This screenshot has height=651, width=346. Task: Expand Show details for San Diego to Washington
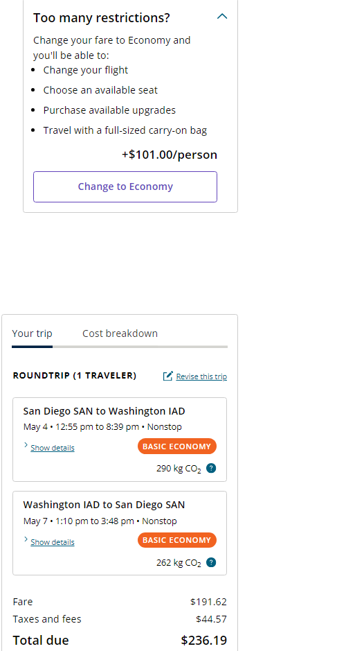53,448
